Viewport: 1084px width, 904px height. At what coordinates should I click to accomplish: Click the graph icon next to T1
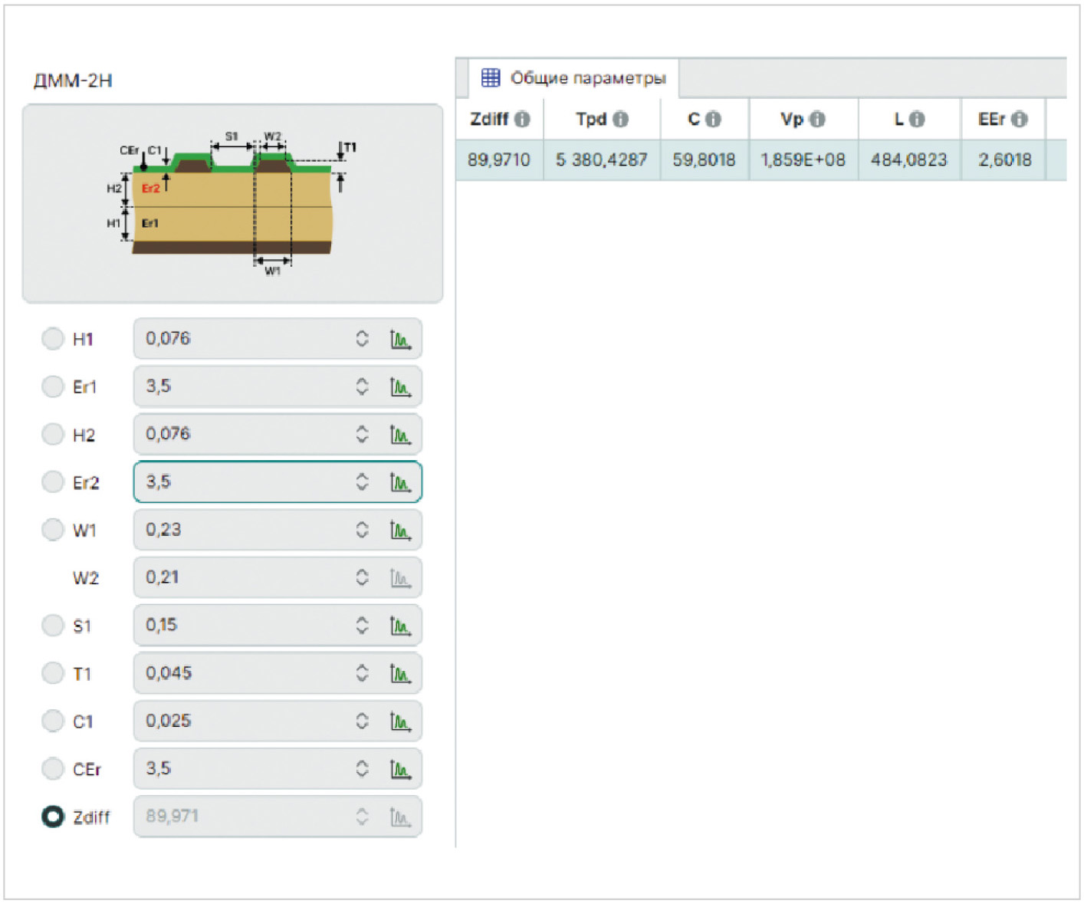(400, 673)
